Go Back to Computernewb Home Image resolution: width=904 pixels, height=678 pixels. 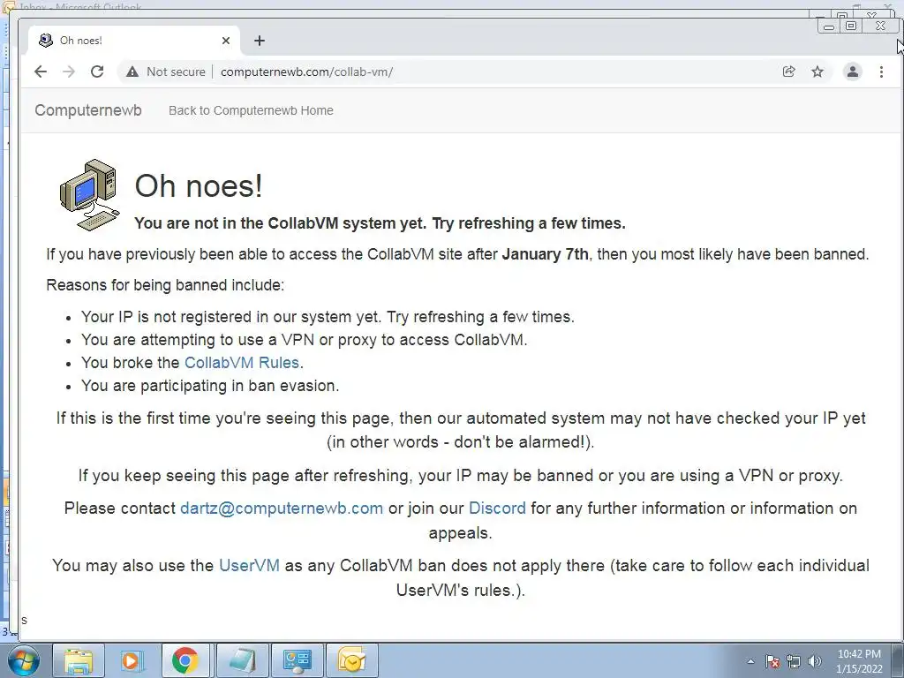pos(251,110)
